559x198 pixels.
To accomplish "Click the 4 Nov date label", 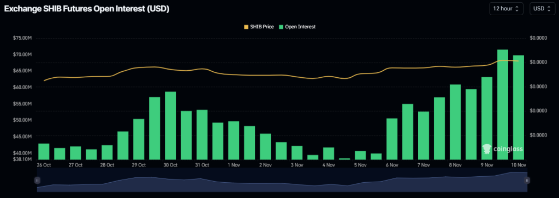I will [329, 165].
